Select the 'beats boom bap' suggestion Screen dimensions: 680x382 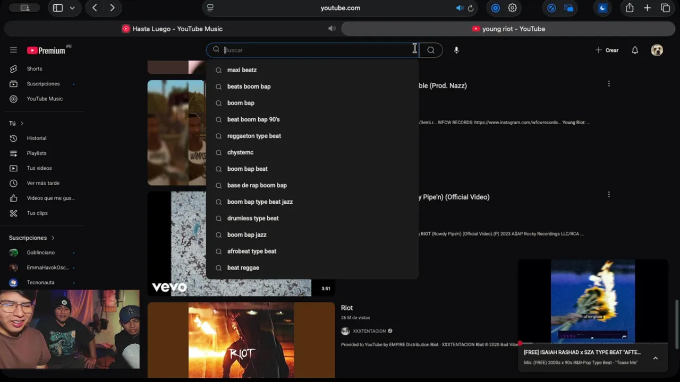312,86
